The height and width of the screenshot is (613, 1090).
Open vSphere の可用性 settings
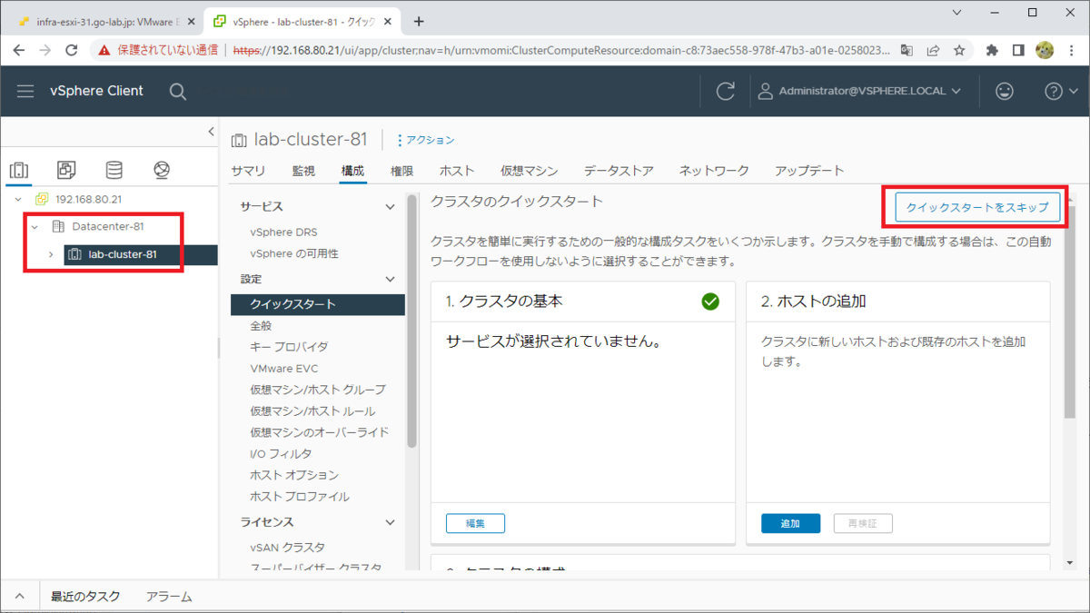click(294, 254)
